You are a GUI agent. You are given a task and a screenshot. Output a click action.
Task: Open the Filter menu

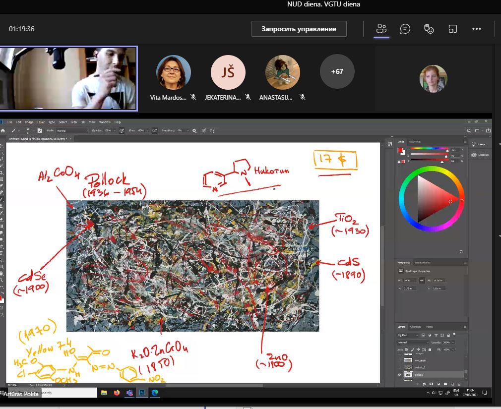74,122
